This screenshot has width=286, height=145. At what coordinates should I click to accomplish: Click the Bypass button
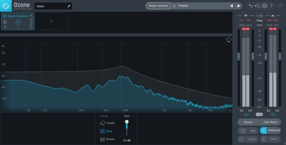click(x=248, y=122)
